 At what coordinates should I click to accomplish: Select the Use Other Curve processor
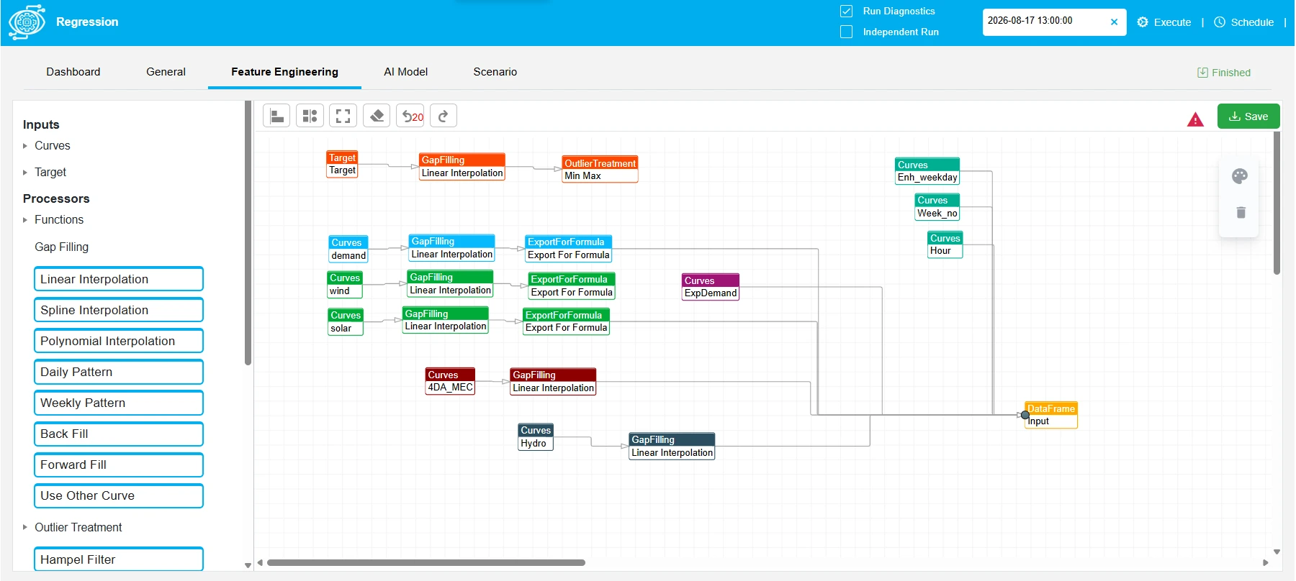tap(119, 495)
